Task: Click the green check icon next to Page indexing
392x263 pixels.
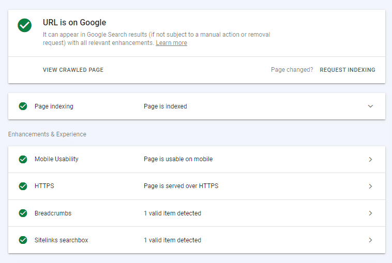Action: (x=23, y=106)
